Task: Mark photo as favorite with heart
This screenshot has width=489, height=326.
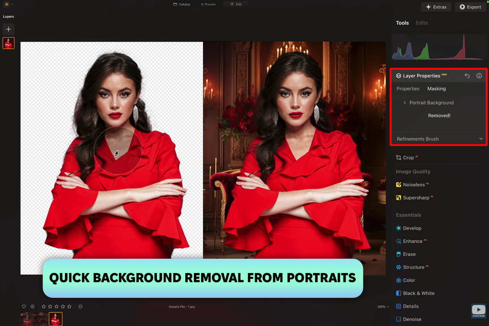Action: coord(24,307)
